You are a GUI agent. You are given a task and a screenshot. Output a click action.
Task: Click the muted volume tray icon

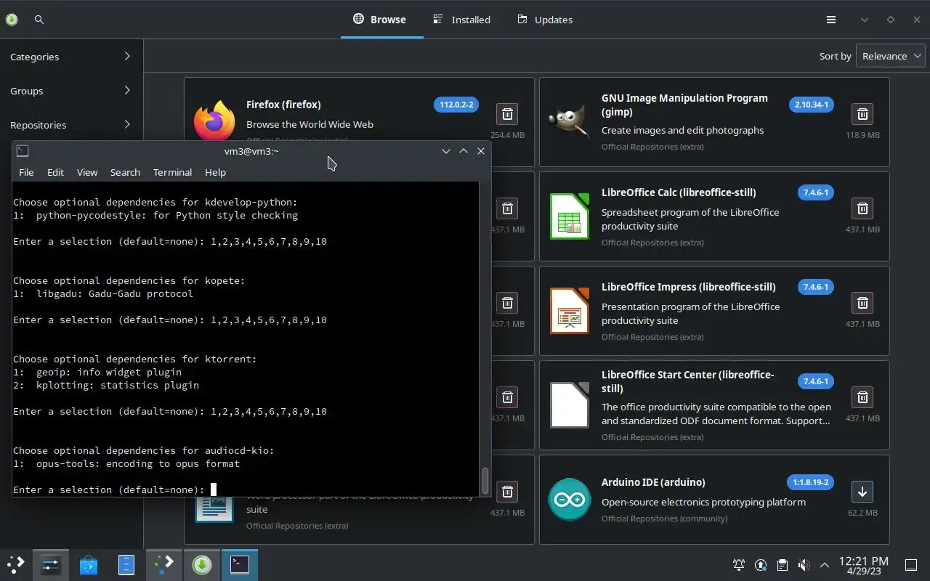(804, 565)
